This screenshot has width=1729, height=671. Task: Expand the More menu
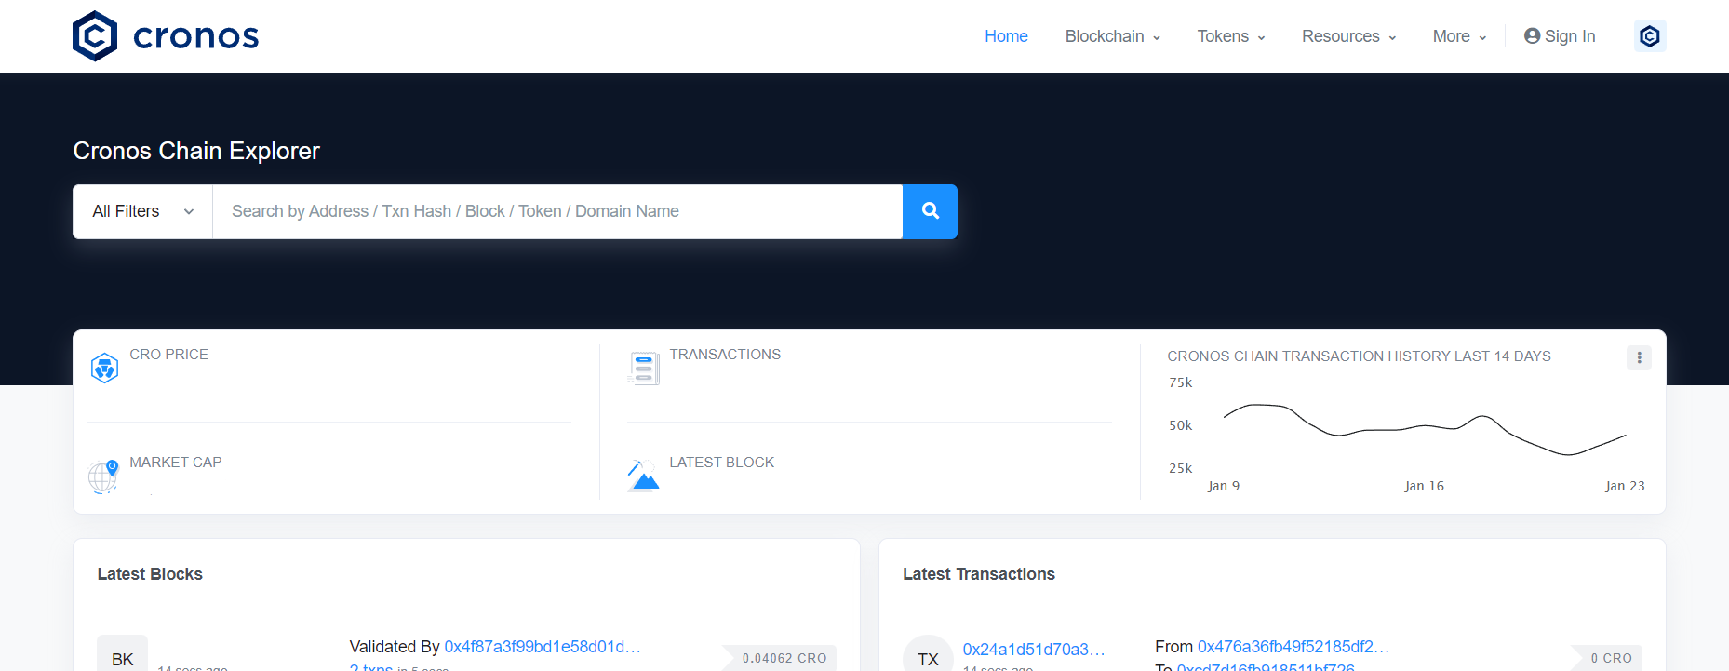click(x=1460, y=36)
